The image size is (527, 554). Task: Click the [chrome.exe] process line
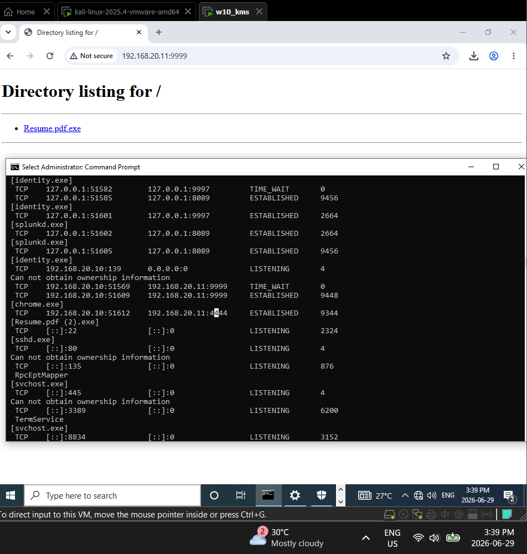point(37,304)
